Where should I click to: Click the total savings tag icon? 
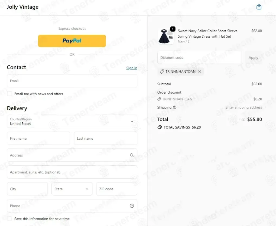pos(160,127)
